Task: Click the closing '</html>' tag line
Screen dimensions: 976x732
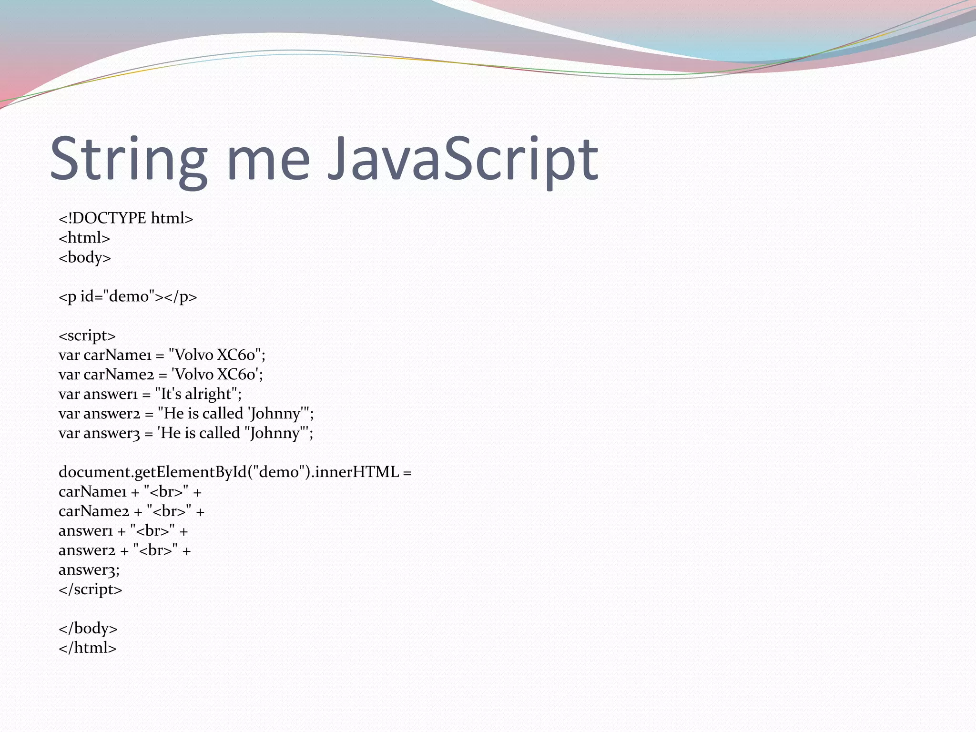Action: coord(88,648)
